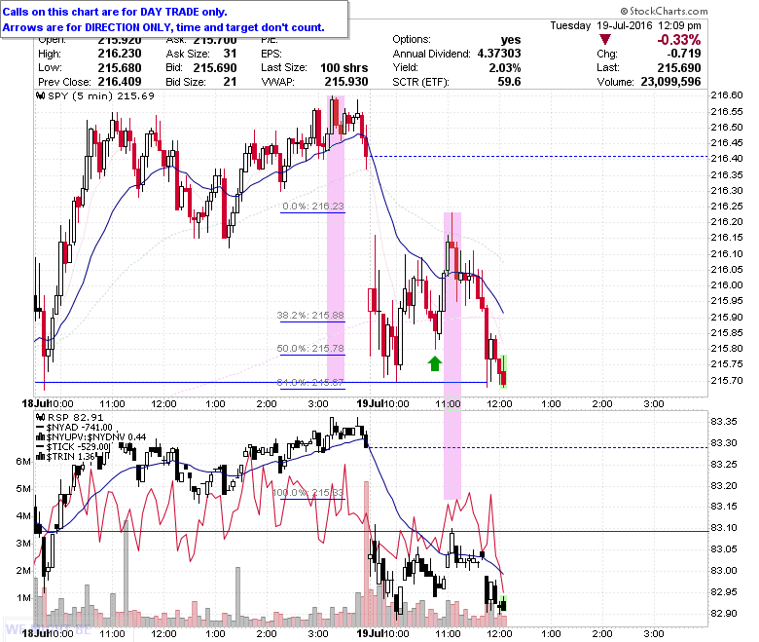Viewport: 759px width, 642px height.
Task: Click the Prev Close value 216.409
Action: (x=120, y=82)
